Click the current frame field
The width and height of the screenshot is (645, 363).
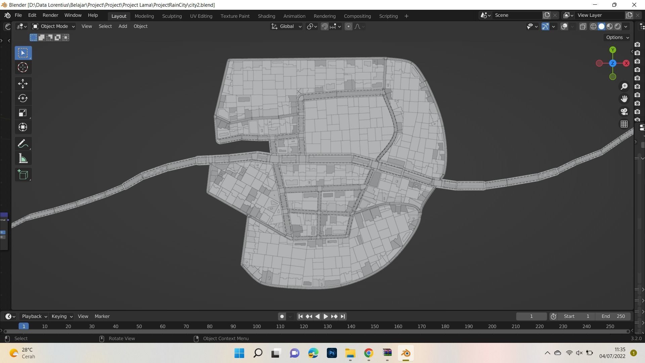[531, 316]
